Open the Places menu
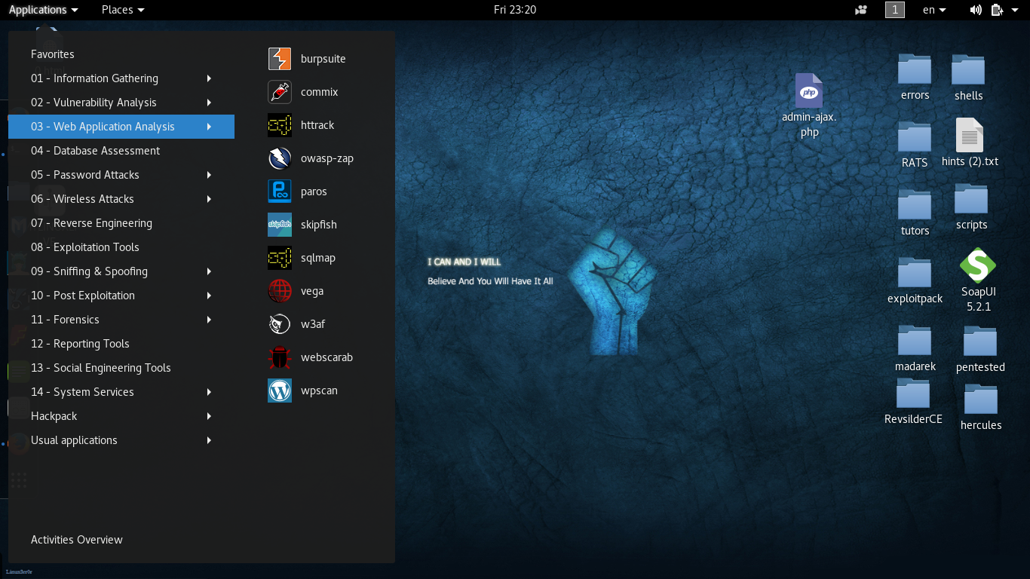The width and height of the screenshot is (1030, 579). point(123,10)
